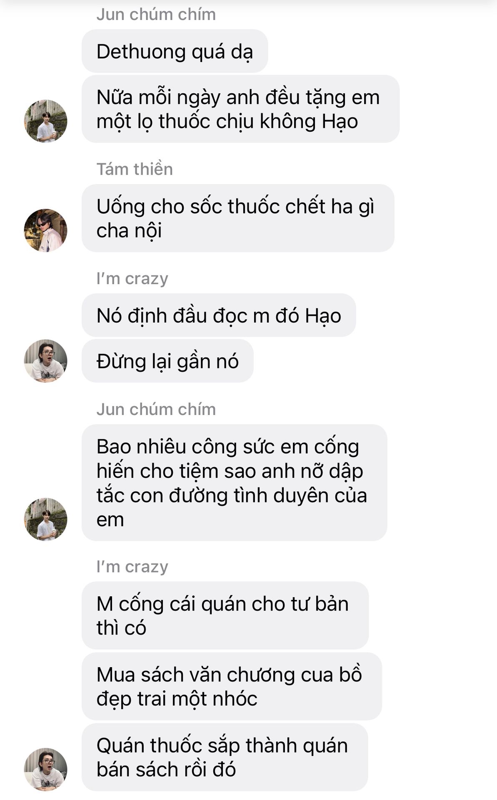Tap the "I'm crazy" name above "M cống cái quán"
This screenshot has height=800, width=497.
pos(132,567)
